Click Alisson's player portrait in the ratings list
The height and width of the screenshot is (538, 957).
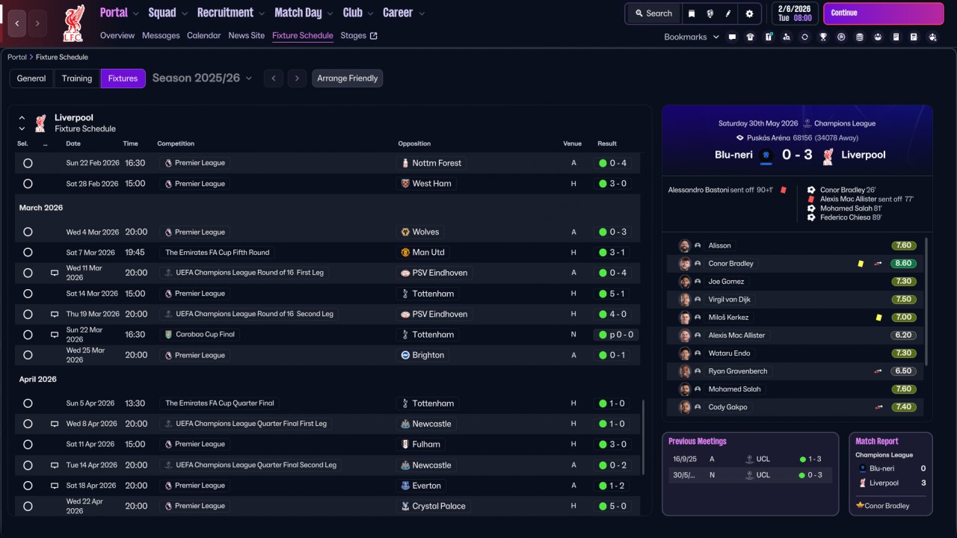tap(684, 246)
